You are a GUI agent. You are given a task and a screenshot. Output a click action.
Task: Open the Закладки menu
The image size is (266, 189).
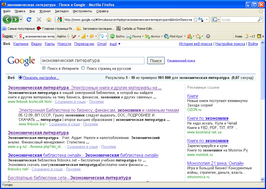click(61, 11)
